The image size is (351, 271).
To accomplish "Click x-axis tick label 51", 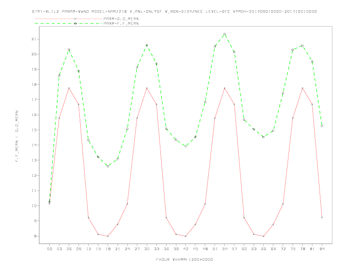I will (215, 249).
